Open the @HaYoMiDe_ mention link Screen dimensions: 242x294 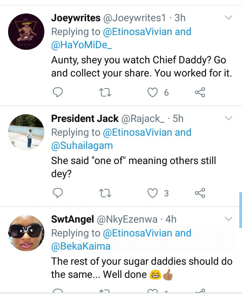(82, 45)
